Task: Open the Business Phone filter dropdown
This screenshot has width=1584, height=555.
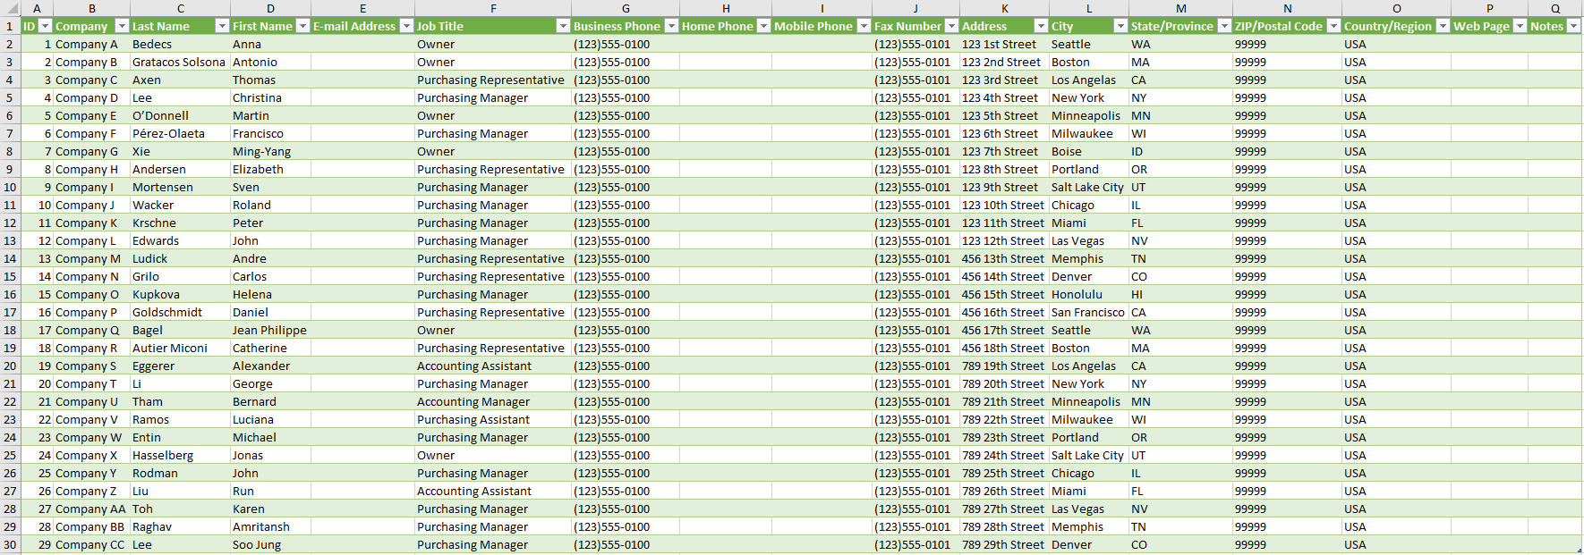Action: [671, 26]
